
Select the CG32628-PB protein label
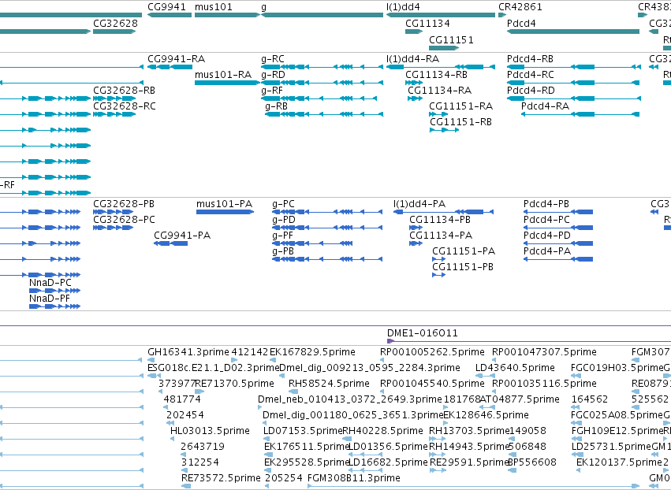[124, 204]
